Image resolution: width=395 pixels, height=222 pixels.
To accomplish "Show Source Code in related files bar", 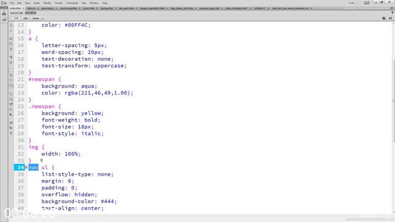I will tap(17, 13).
